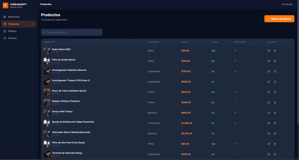This screenshot has width=299, height=160.
Task: Edit the Terminal de Dirección Moog product
Action: click(x=269, y=154)
